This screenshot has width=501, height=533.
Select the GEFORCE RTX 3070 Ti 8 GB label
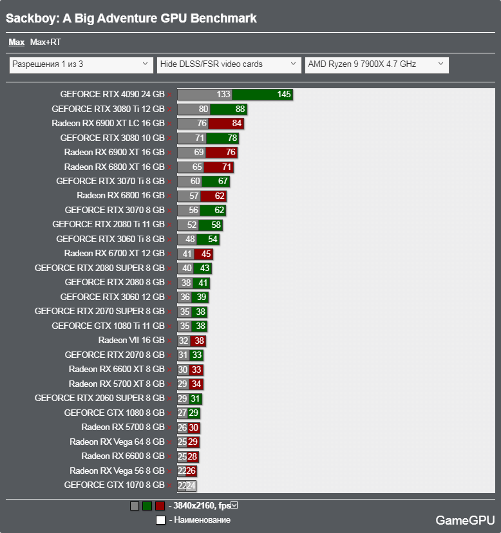[x=110, y=181]
